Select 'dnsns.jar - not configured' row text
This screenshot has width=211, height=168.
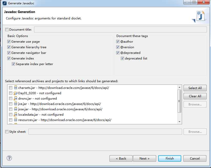pos(37,99)
